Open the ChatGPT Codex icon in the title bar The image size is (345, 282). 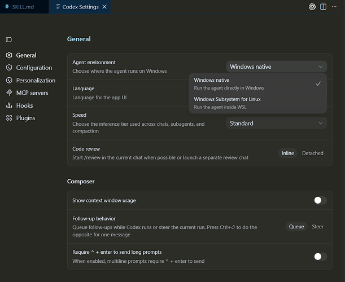coord(312,7)
